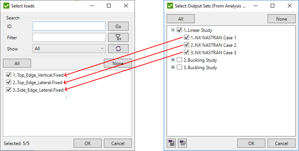Click the collapse-all tree icon beside it
Screen dimensions: 299x151
pyautogui.click(x=182, y=143)
